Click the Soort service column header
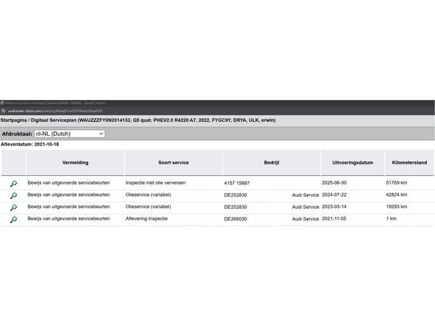Image resolution: width=435 pixels, height=326 pixels. point(173,163)
